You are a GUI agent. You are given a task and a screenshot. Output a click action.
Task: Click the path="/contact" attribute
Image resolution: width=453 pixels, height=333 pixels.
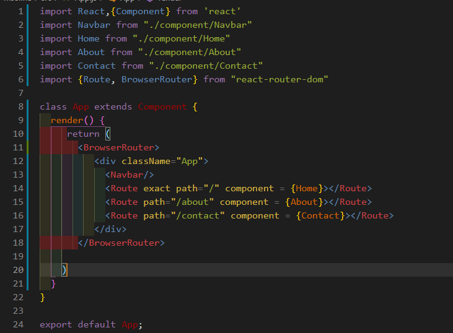(184, 215)
